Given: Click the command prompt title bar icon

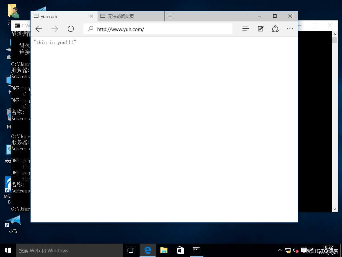Looking at the screenshot, I should click(17, 26).
